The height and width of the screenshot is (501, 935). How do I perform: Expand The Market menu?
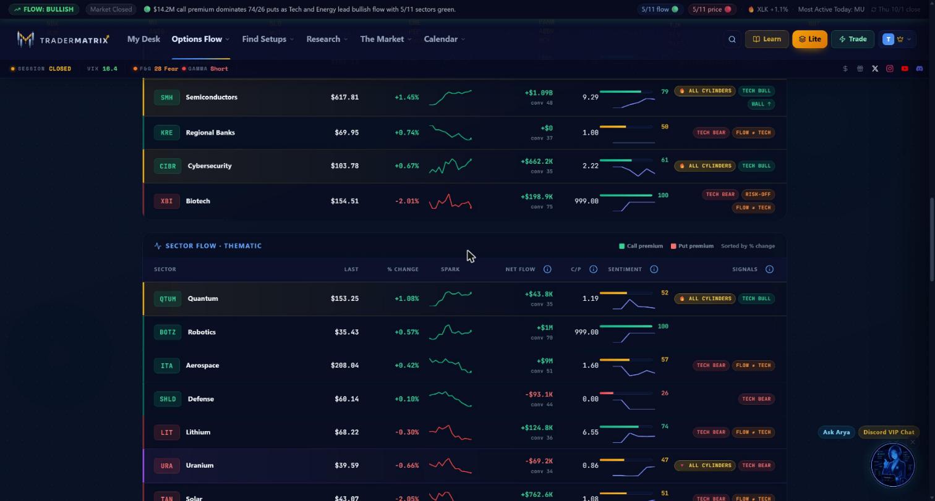pyautogui.click(x=386, y=39)
